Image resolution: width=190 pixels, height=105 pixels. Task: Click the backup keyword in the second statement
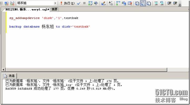[x=15, y=27]
